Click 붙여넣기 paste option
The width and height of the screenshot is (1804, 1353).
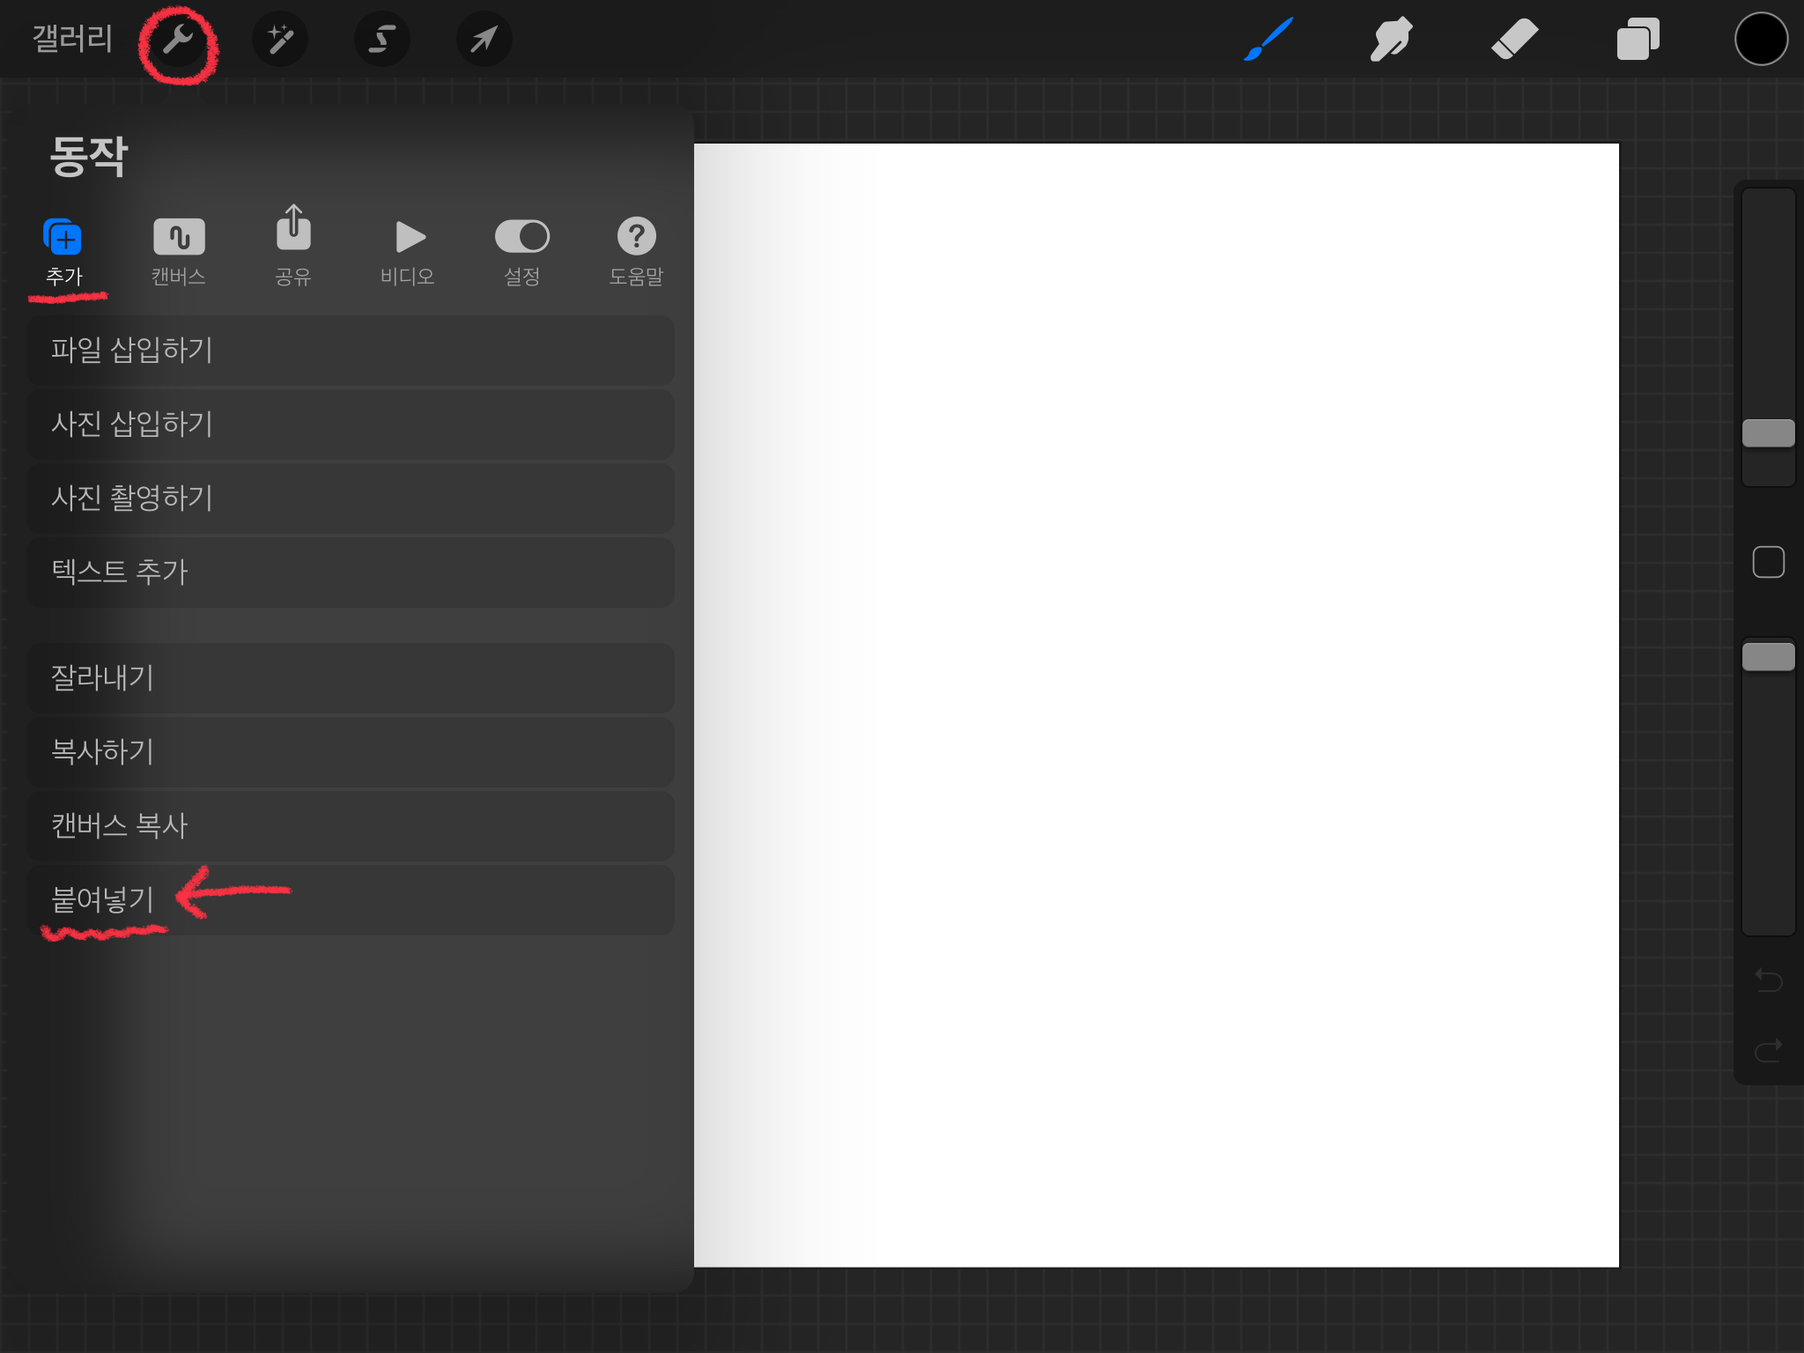(x=351, y=900)
